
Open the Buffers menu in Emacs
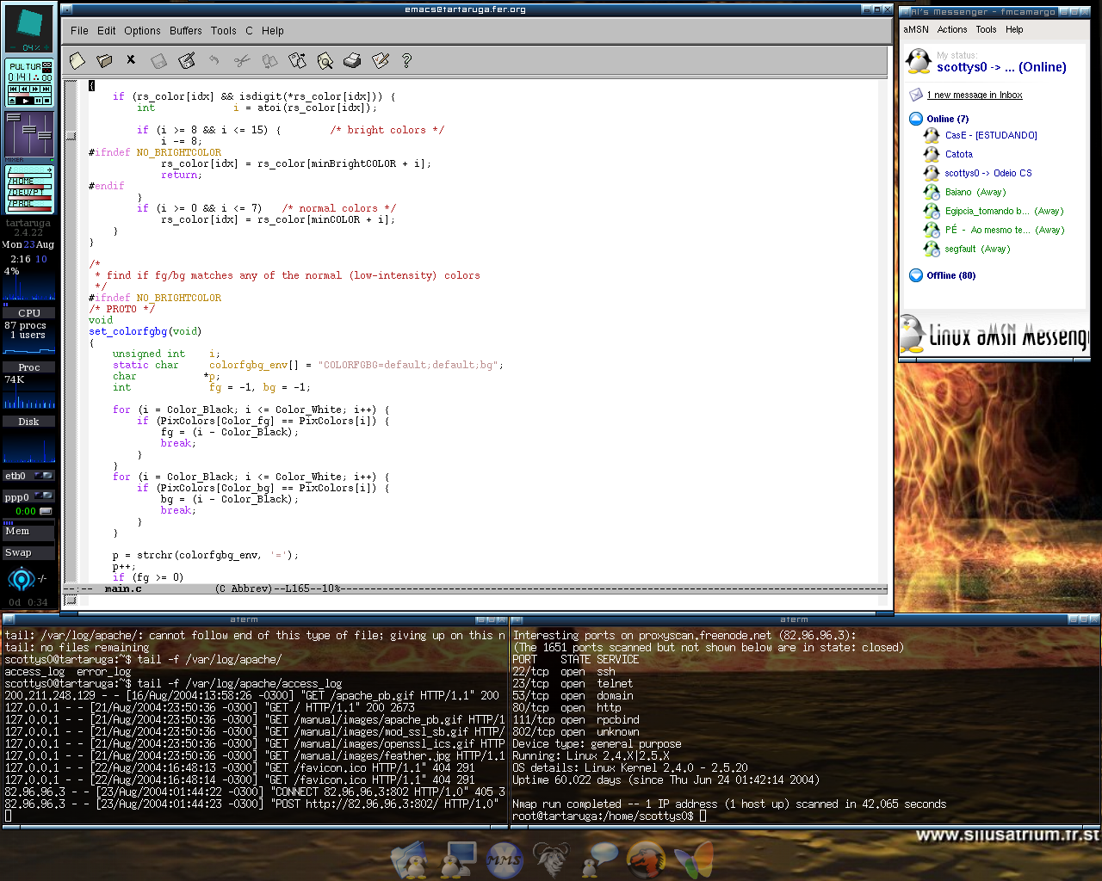coord(185,31)
